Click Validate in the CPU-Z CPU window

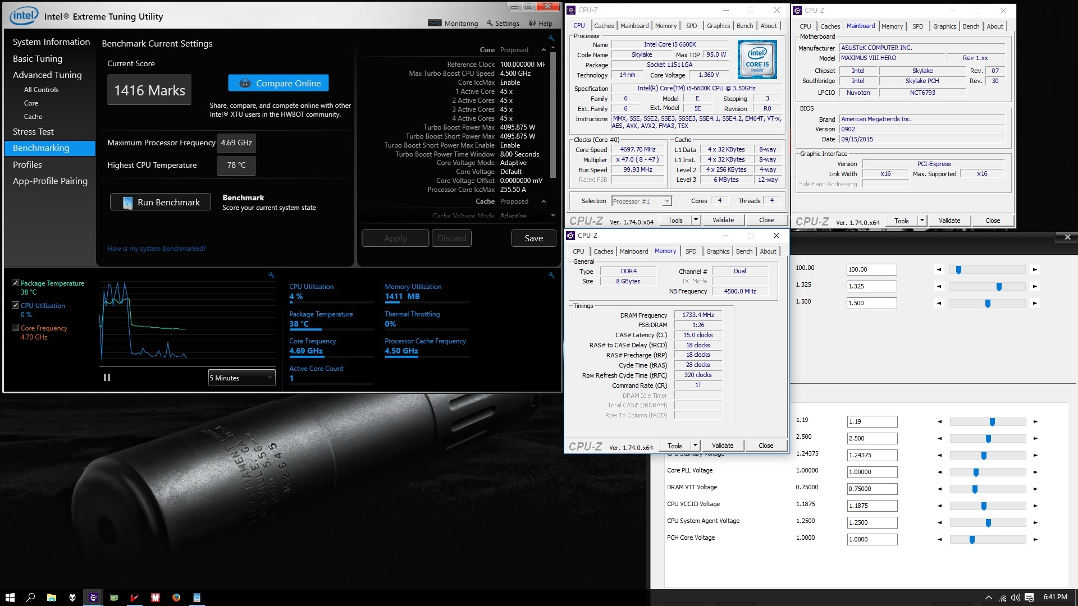723,220
